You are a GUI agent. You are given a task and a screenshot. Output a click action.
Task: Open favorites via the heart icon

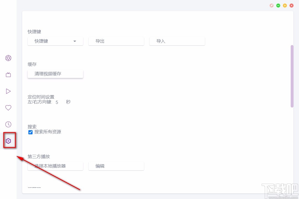point(8,108)
